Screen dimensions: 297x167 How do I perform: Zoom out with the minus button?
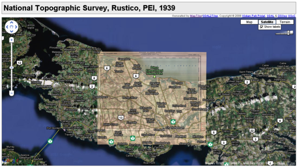point(11,93)
